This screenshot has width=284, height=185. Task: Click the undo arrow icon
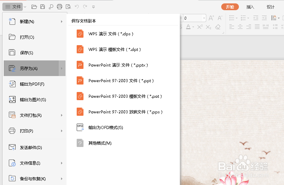click(77, 7)
